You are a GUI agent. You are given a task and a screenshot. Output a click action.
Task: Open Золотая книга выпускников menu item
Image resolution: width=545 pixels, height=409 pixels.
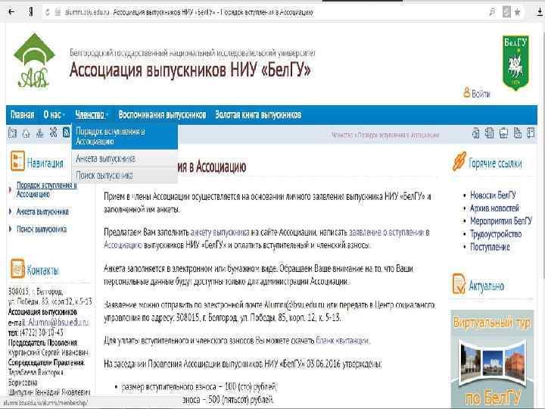click(258, 115)
